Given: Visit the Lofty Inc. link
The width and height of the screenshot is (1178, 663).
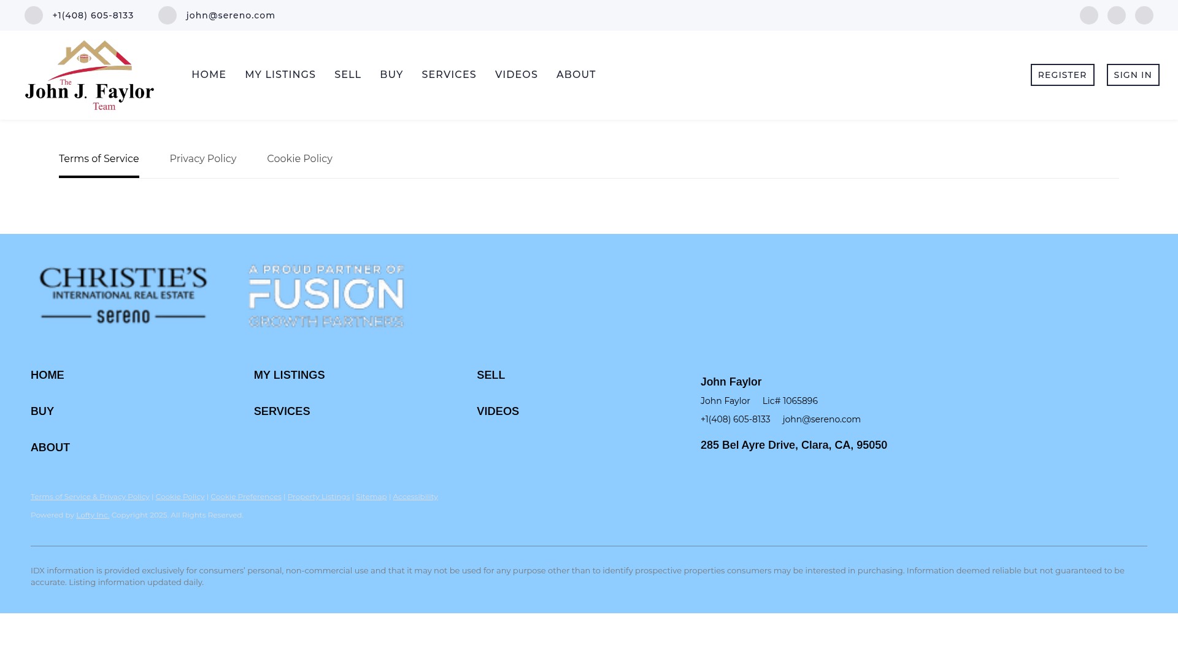Looking at the screenshot, I should coord(93,515).
